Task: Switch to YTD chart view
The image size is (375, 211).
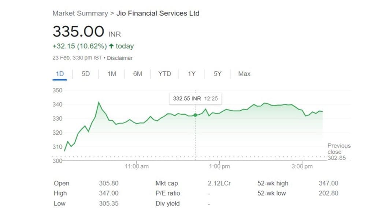Action: pos(164,74)
